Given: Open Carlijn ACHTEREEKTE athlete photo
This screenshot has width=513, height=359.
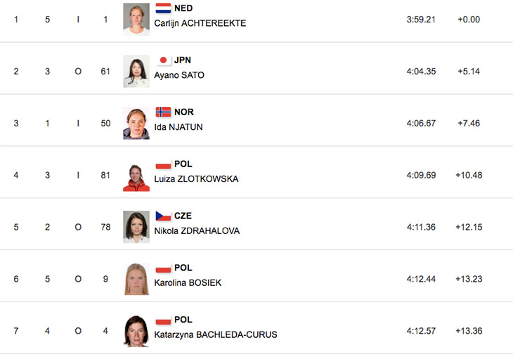Looking at the screenshot, I should pos(136,19).
